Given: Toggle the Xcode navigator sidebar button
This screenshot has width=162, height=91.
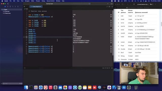Looking at the screenshot, I should click(x=8, y=4).
